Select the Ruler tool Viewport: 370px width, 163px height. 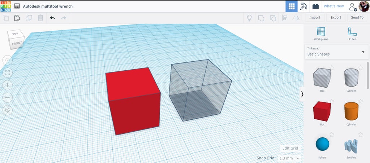pyautogui.click(x=352, y=34)
